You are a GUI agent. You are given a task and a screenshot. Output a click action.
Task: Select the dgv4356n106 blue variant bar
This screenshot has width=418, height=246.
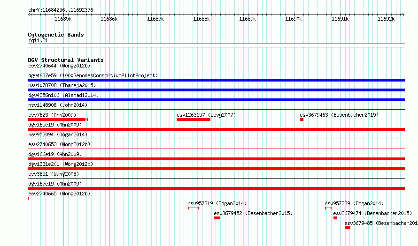pyautogui.click(x=216, y=100)
